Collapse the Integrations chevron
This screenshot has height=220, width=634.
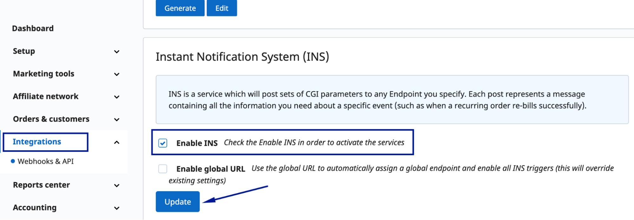(x=117, y=142)
